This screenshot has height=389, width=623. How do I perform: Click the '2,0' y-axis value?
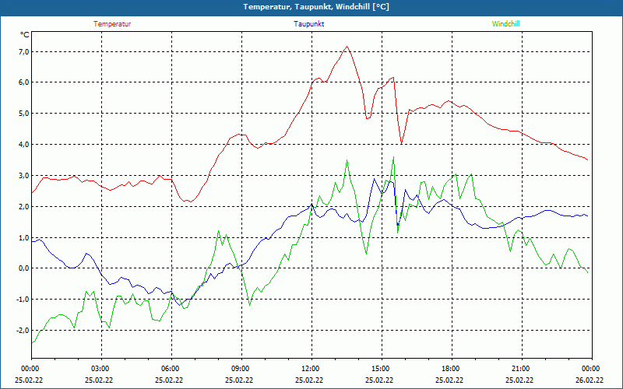[x=24, y=206]
